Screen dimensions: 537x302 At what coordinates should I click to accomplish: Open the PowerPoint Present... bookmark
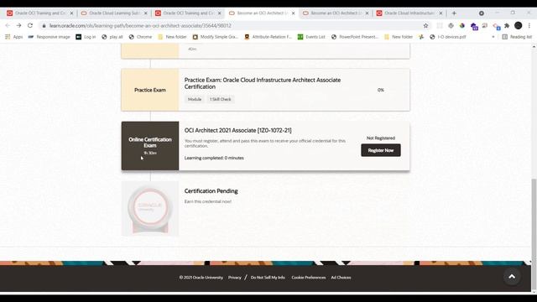(355, 37)
